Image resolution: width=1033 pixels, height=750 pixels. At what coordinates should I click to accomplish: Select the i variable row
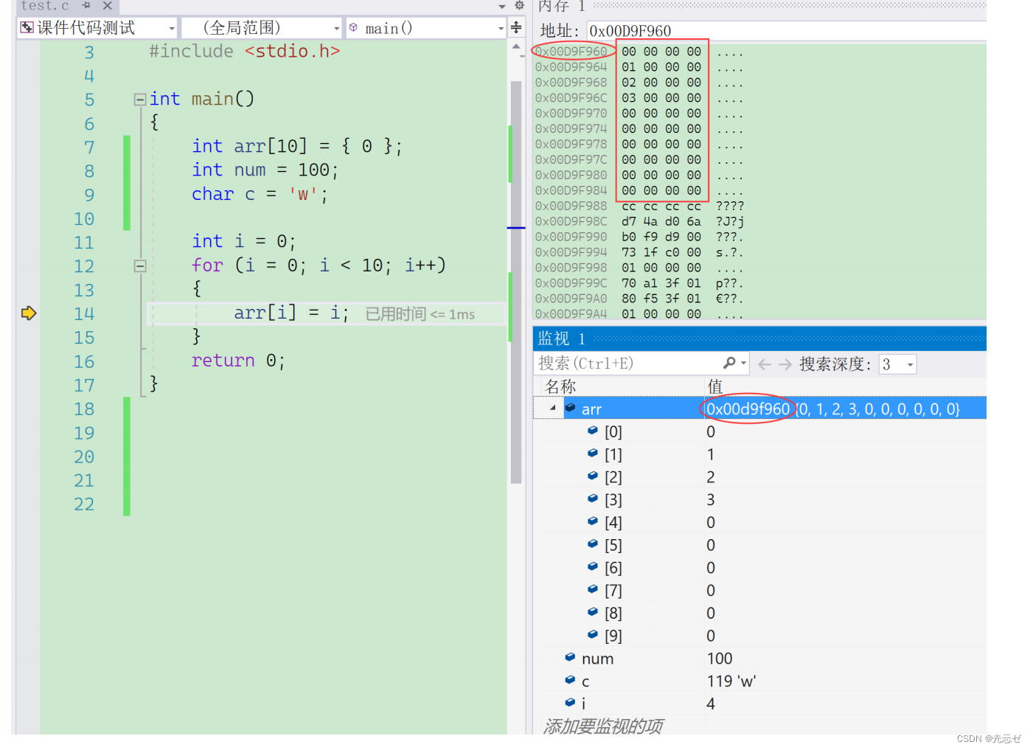coord(759,704)
